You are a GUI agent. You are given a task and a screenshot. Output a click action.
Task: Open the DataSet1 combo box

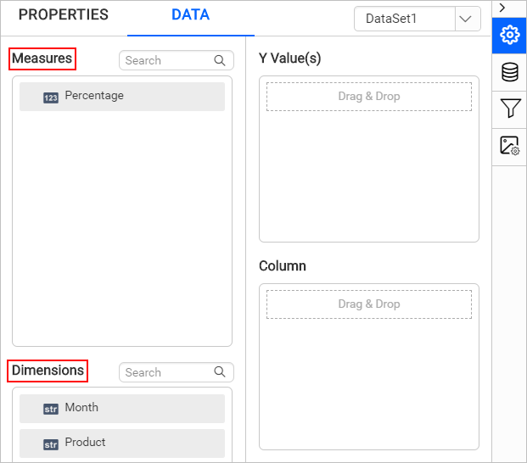click(x=406, y=19)
